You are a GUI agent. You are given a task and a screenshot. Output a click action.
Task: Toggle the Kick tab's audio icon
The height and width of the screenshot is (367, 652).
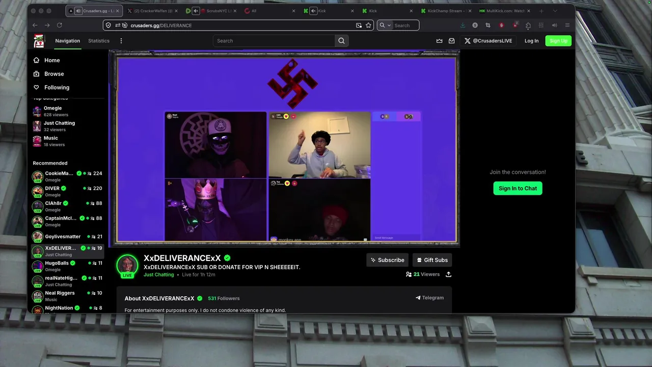313,11
